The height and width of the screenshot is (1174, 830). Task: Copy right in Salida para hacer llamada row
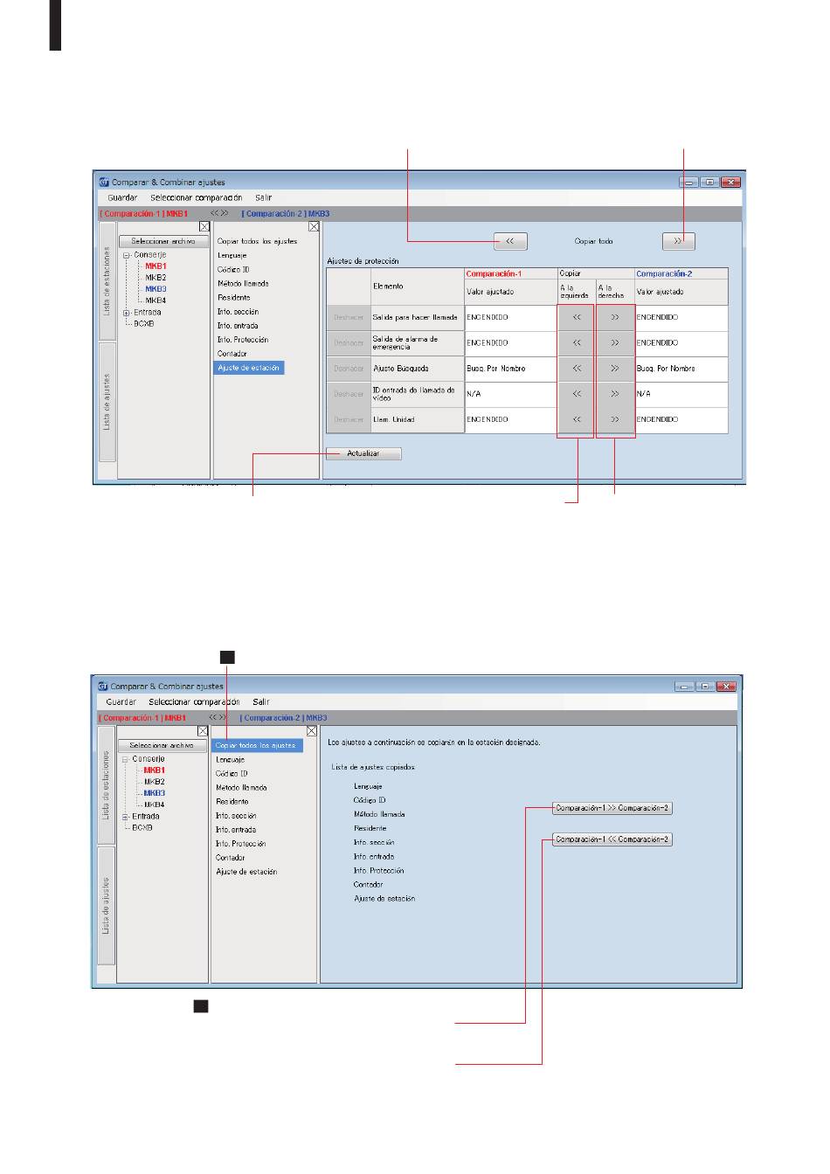pyautogui.click(x=615, y=318)
